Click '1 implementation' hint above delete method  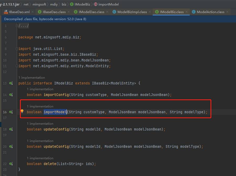tap(40, 158)
